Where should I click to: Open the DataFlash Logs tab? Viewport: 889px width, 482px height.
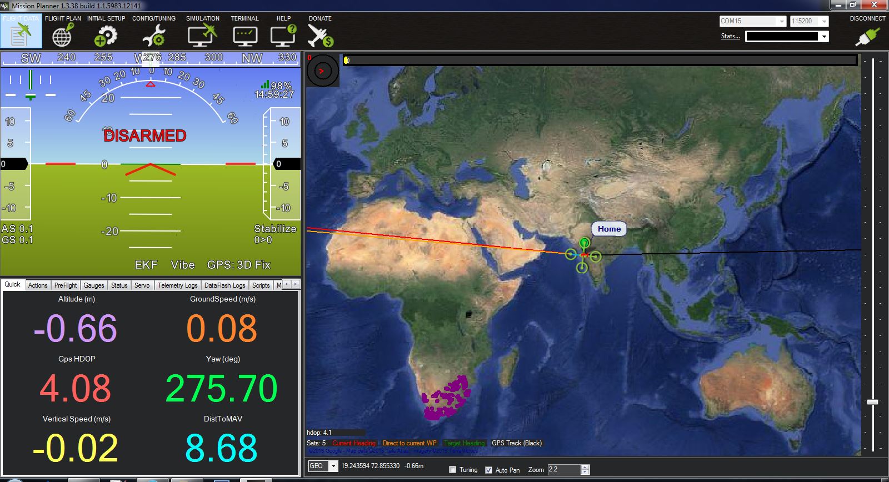coord(224,285)
